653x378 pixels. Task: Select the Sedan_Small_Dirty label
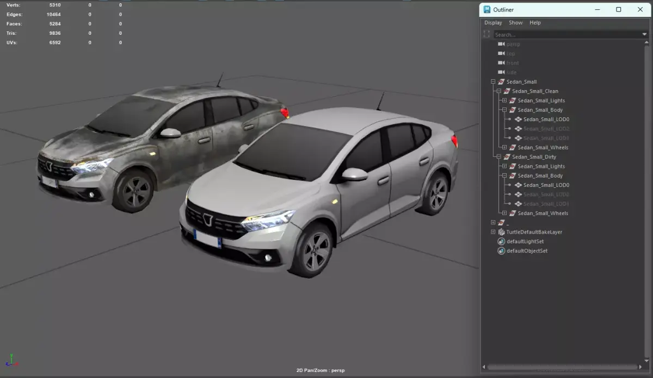pos(534,157)
